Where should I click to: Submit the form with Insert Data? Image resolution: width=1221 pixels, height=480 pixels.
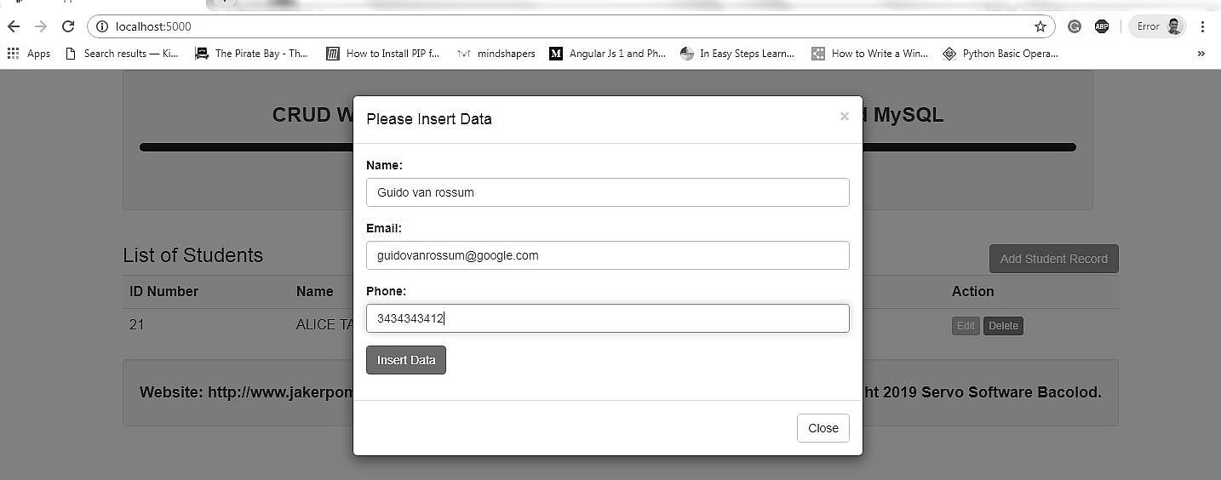406,360
